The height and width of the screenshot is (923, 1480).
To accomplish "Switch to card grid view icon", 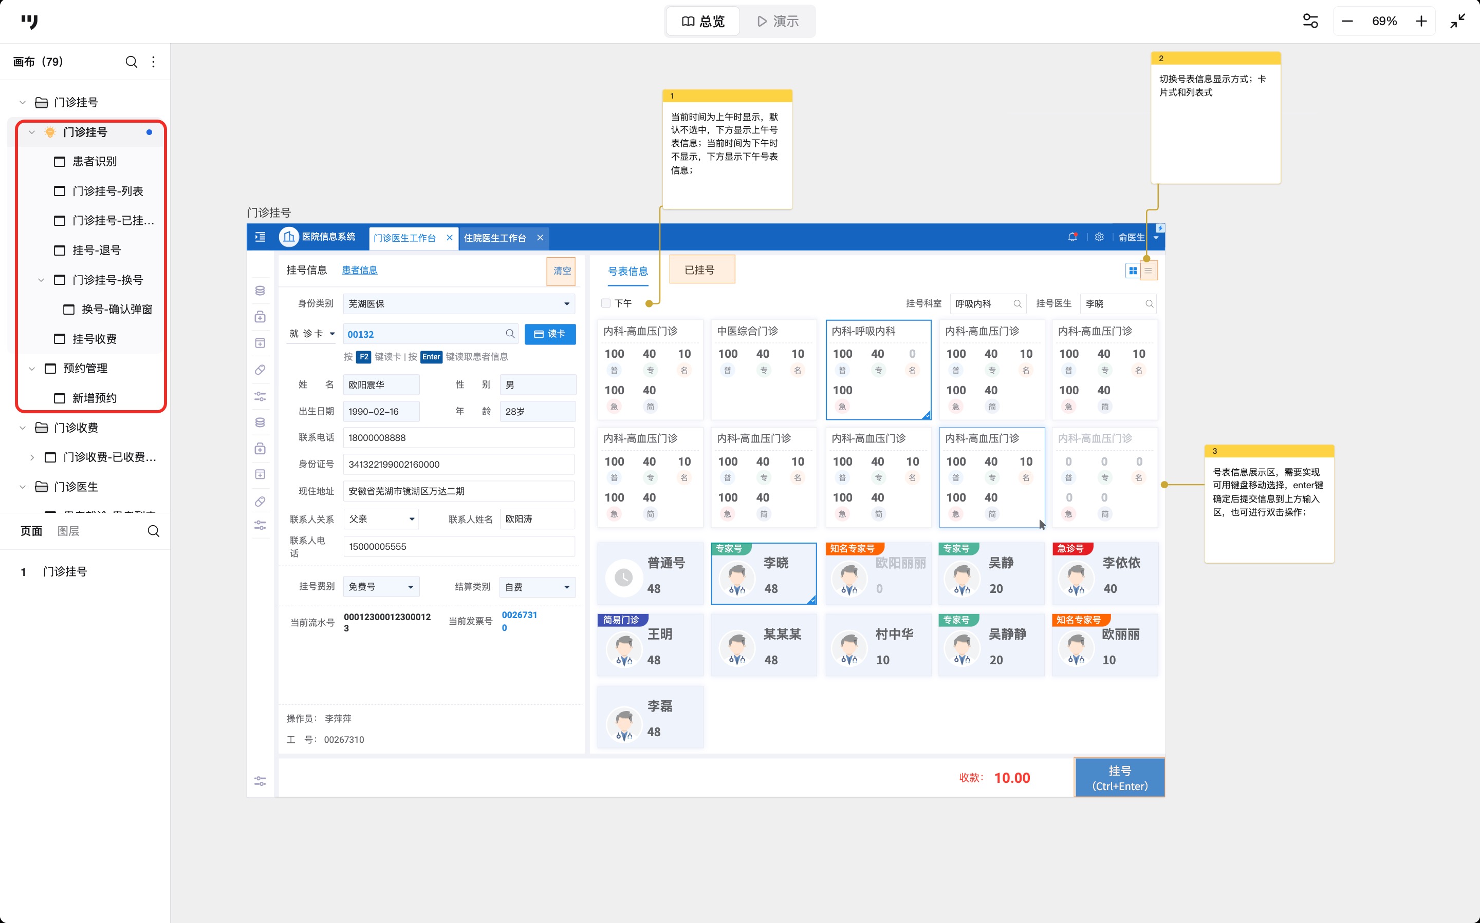I will 1132,271.
